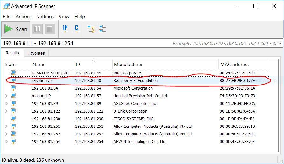The height and width of the screenshot is (164, 284).
Task: Click status icon of 192.168.81.251 row
Action: pos(13,126)
